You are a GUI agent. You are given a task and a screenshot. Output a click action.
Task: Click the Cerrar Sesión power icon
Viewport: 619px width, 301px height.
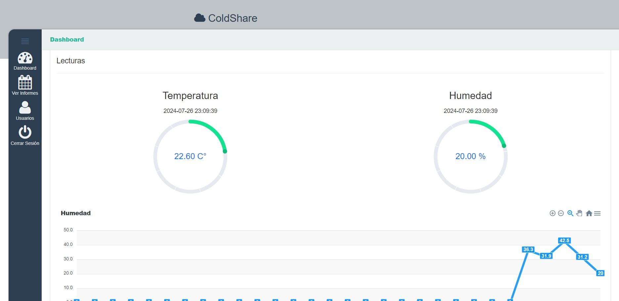[x=25, y=132]
